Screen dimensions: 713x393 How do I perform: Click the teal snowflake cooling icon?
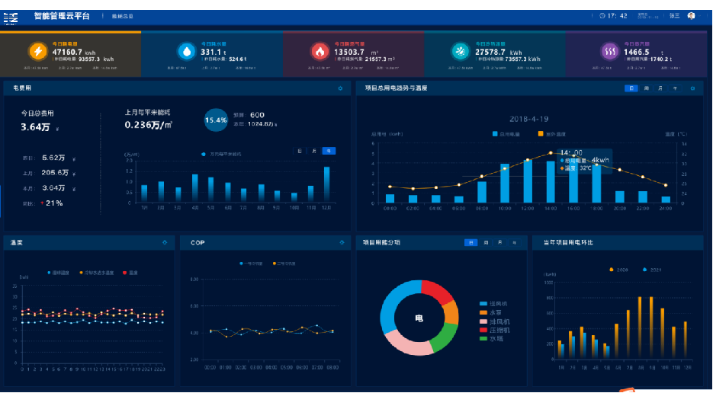[461, 51]
